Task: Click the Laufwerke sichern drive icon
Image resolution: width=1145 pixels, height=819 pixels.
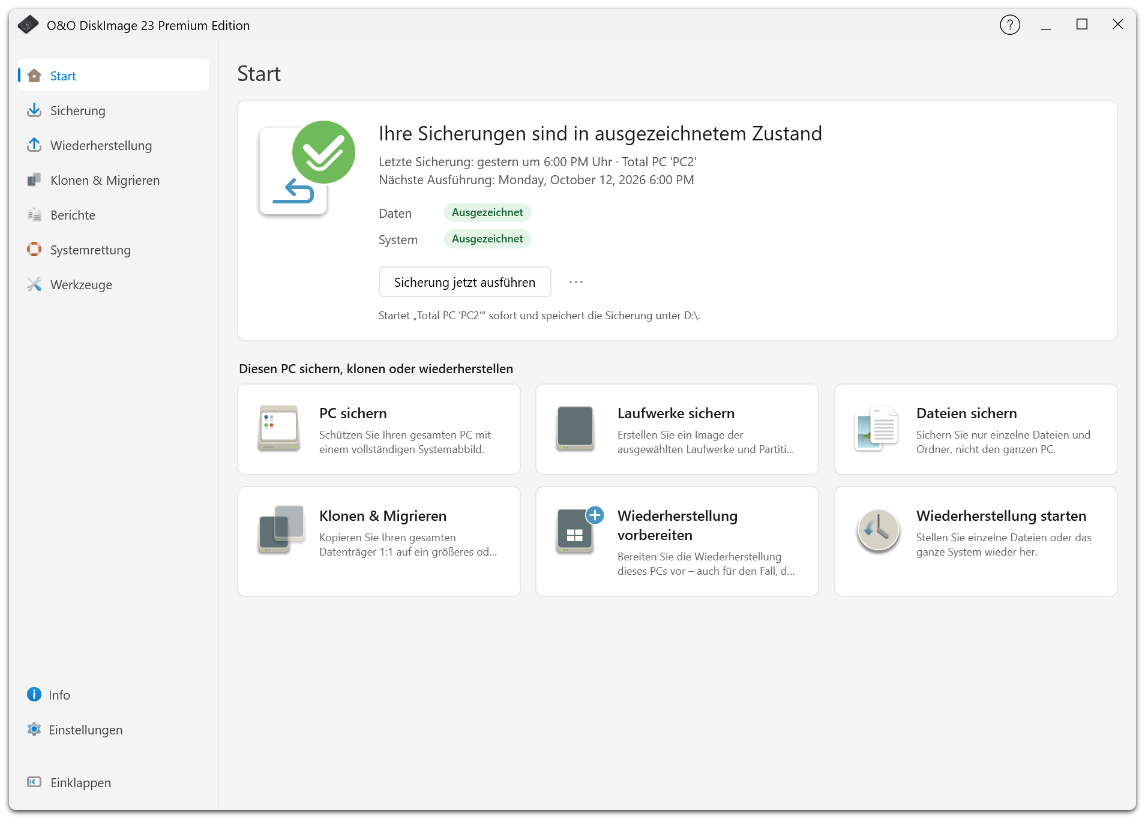Action: point(575,428)
